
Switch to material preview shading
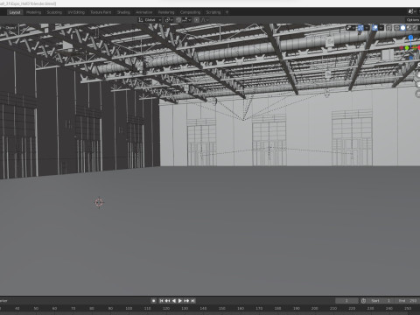(409, 28)
